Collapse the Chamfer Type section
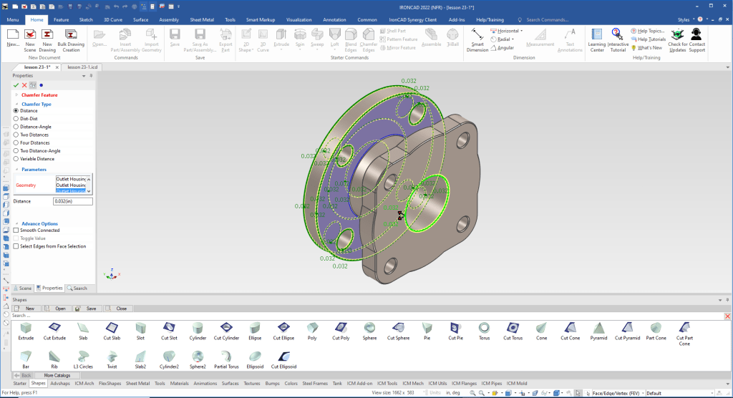Viewport: 733px width, 398px height. coord(16,105)
